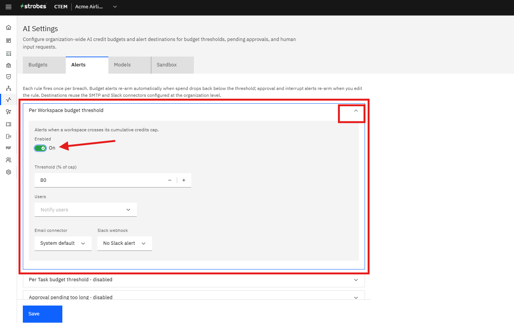Expand Per Task budget threshold section

[194, 280]
